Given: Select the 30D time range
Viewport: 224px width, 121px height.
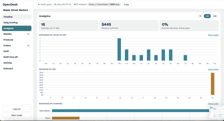Looking at the screenshot, I should [215, 16].
